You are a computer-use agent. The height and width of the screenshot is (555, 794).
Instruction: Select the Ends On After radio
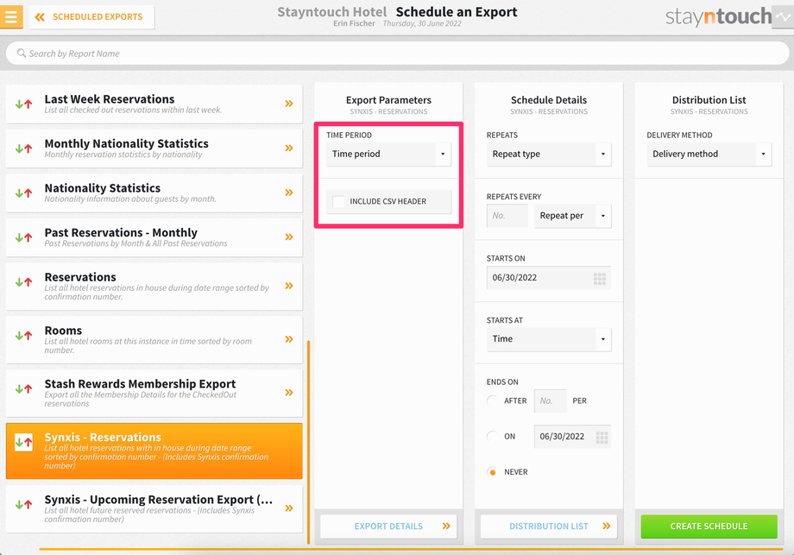point(492,401)
